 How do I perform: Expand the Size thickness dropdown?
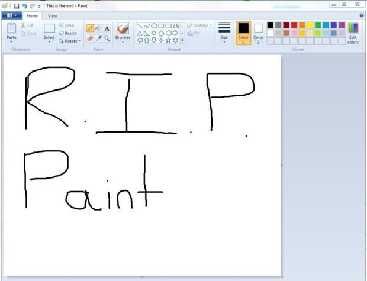pos(224,42)
